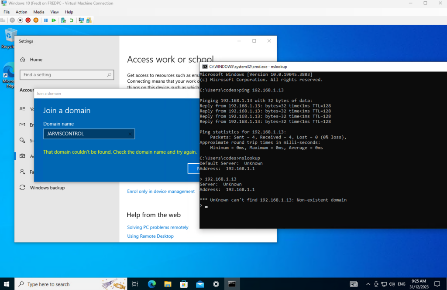This screenshot has width=447, height=290.
Task: Open News and interests in the taskbar
Action: 354,284
